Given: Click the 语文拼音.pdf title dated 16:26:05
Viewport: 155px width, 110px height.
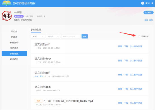Looking at the screenshot, I should click(x=42, y=45).
